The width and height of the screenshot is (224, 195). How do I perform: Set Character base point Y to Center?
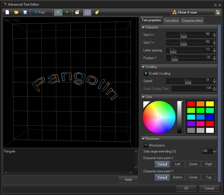tap(193, 177)
